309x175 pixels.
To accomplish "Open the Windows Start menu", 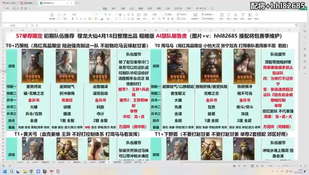I will coord(5,172).
